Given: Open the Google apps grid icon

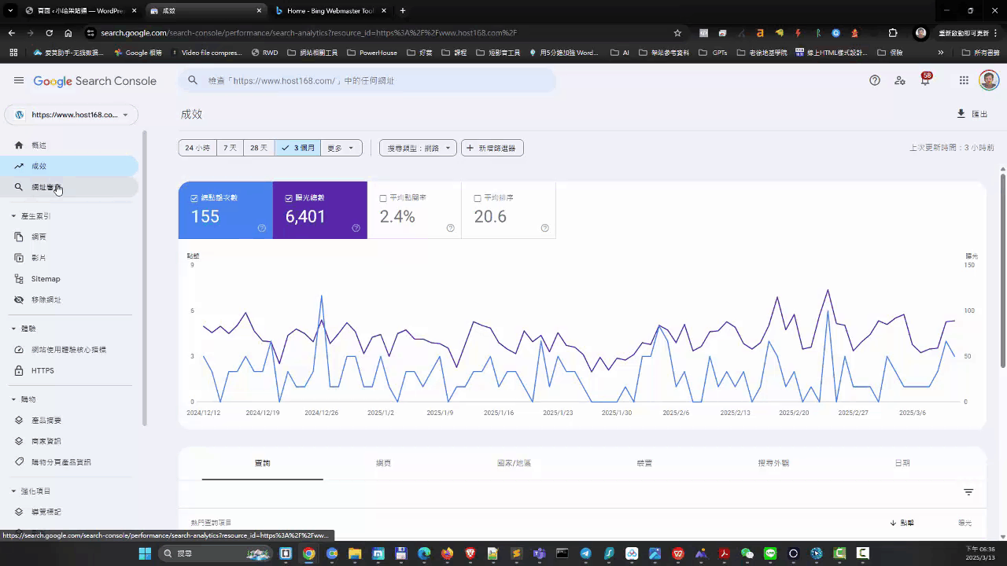Looking at the screenshot, I should (x=964, y=80).
